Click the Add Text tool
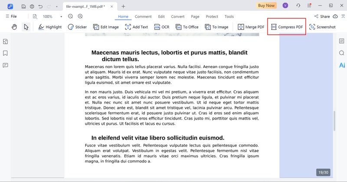 [x=136, y=27]
